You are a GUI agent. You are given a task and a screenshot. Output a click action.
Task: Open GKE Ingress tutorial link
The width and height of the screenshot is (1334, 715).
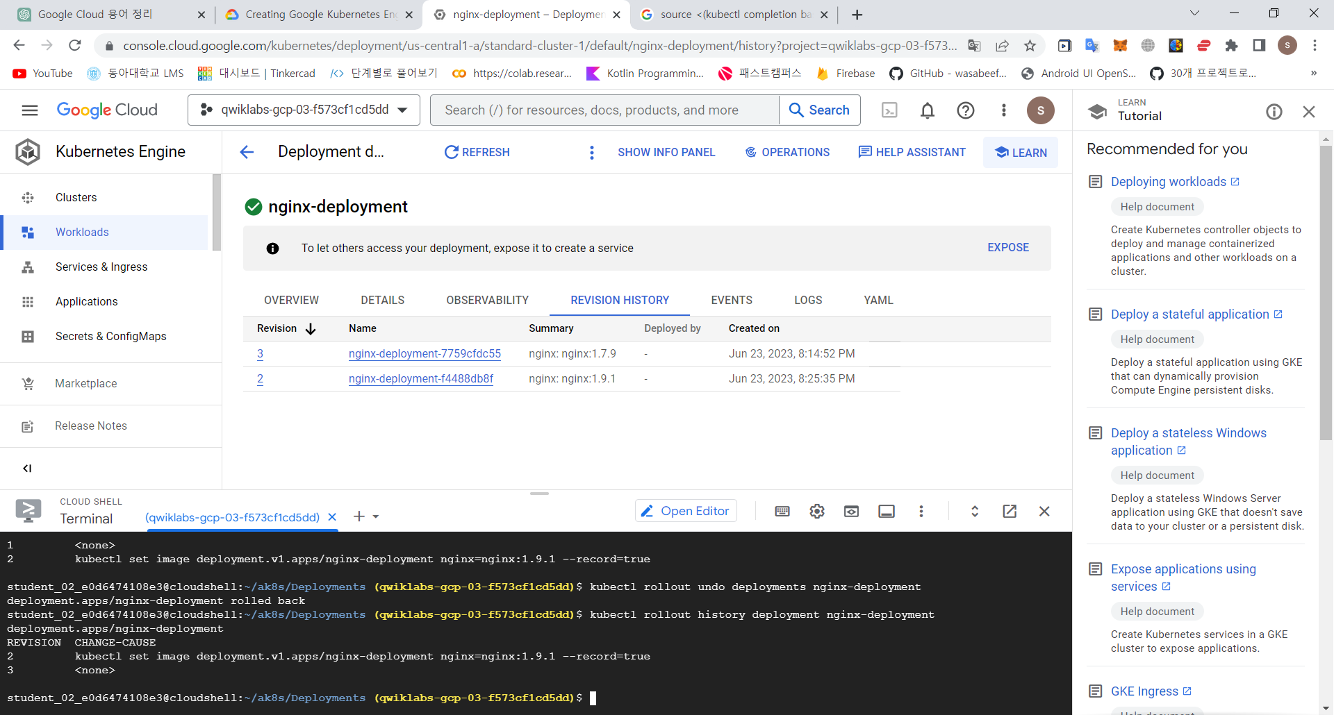[1151, 691]
